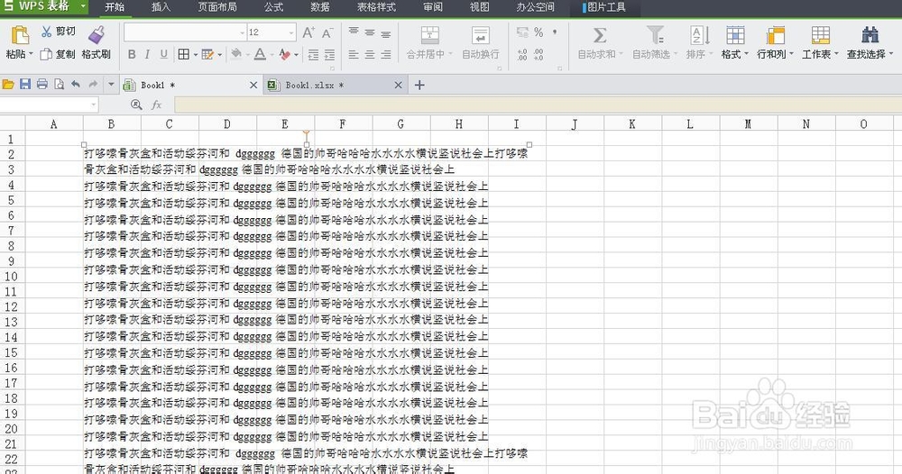
Task: Click the fill color paint bucket
Action: (x=235, y=54)
